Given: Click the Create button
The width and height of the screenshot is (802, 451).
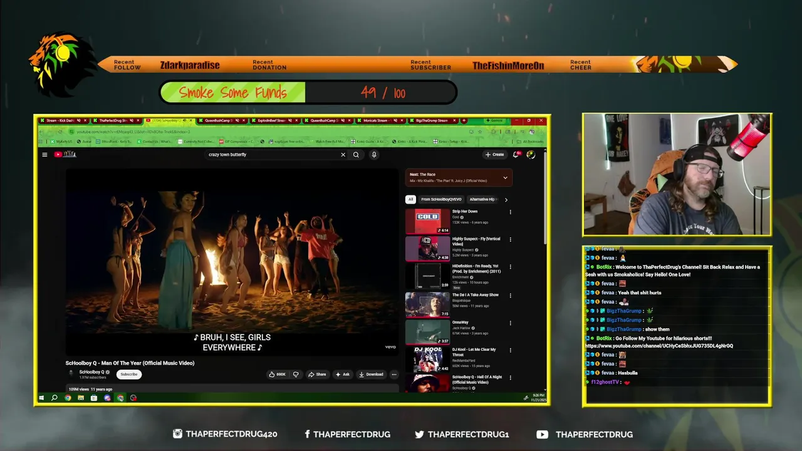Looking at the screenshot, I should coord(494,155).
